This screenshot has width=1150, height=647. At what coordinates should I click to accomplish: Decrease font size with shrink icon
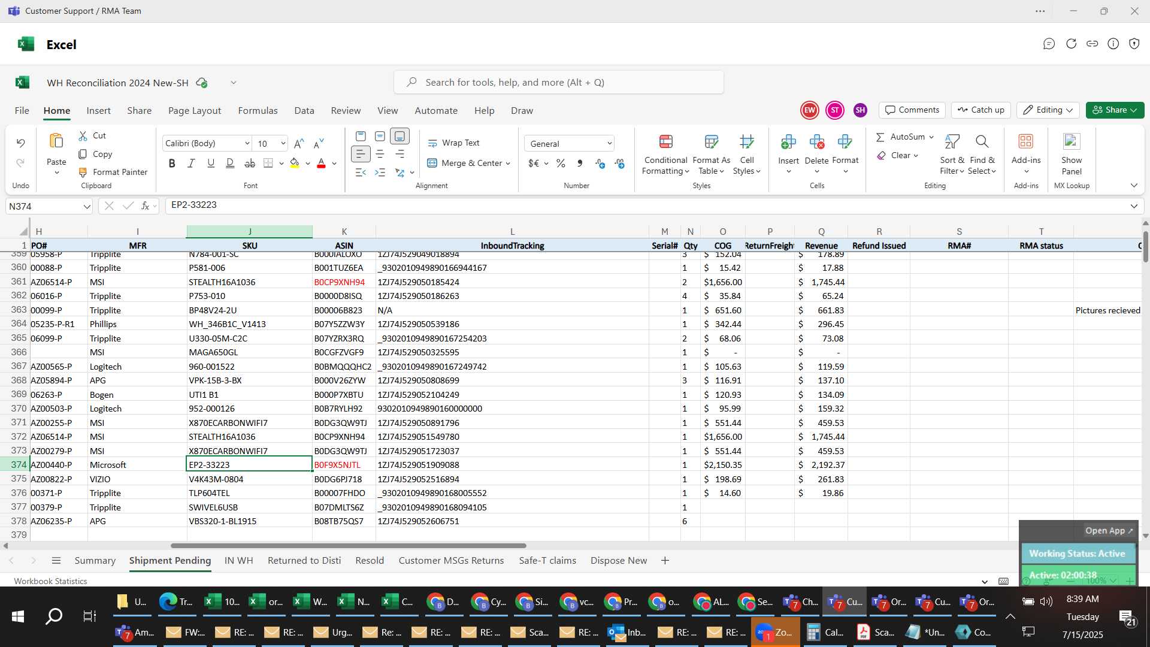coord(319,144)
